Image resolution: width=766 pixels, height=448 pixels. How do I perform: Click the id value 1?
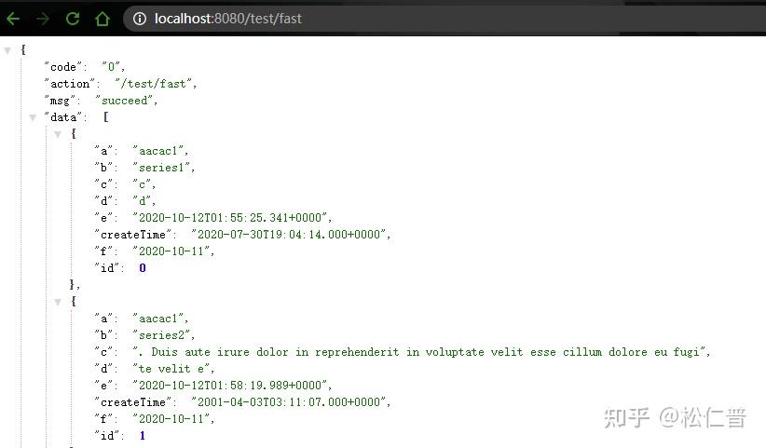tap(143, 436)
